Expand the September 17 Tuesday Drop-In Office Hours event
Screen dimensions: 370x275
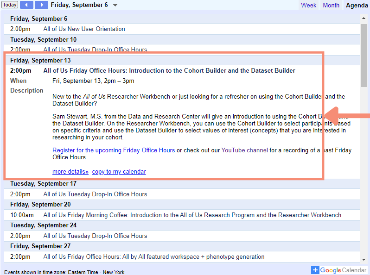coord(95,194)
